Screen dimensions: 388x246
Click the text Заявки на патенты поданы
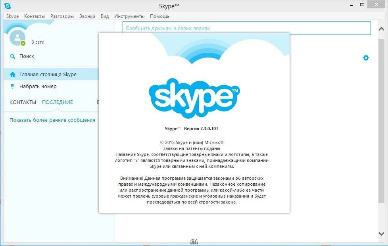click(x=192, y=148)
